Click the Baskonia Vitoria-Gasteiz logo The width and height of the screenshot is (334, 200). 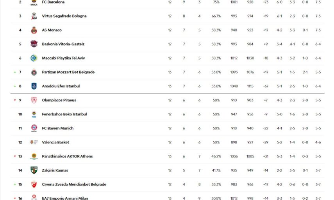pyautogui.click(x=34, y=44)
